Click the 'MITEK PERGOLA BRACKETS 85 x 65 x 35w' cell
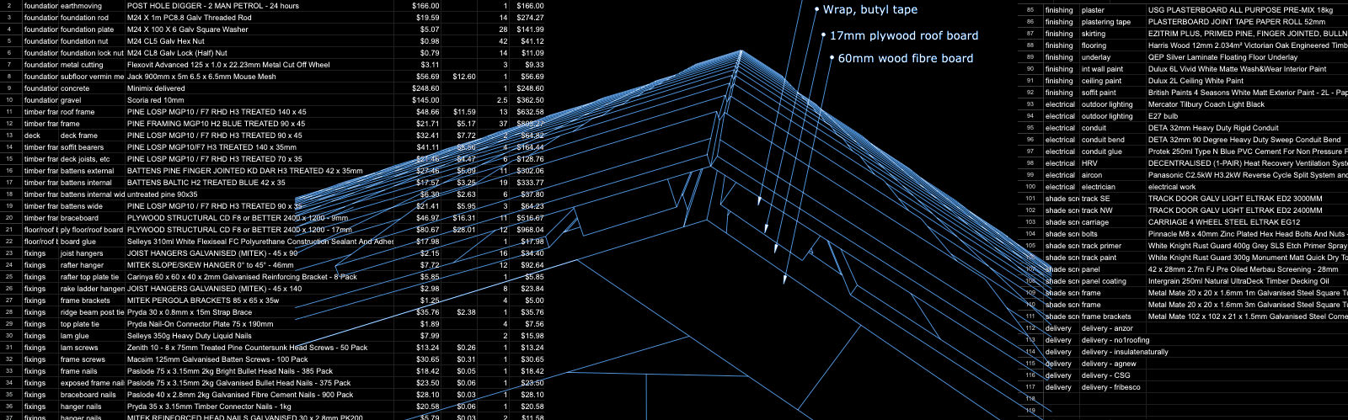The image size is (1348, 420). pos(202,300)
